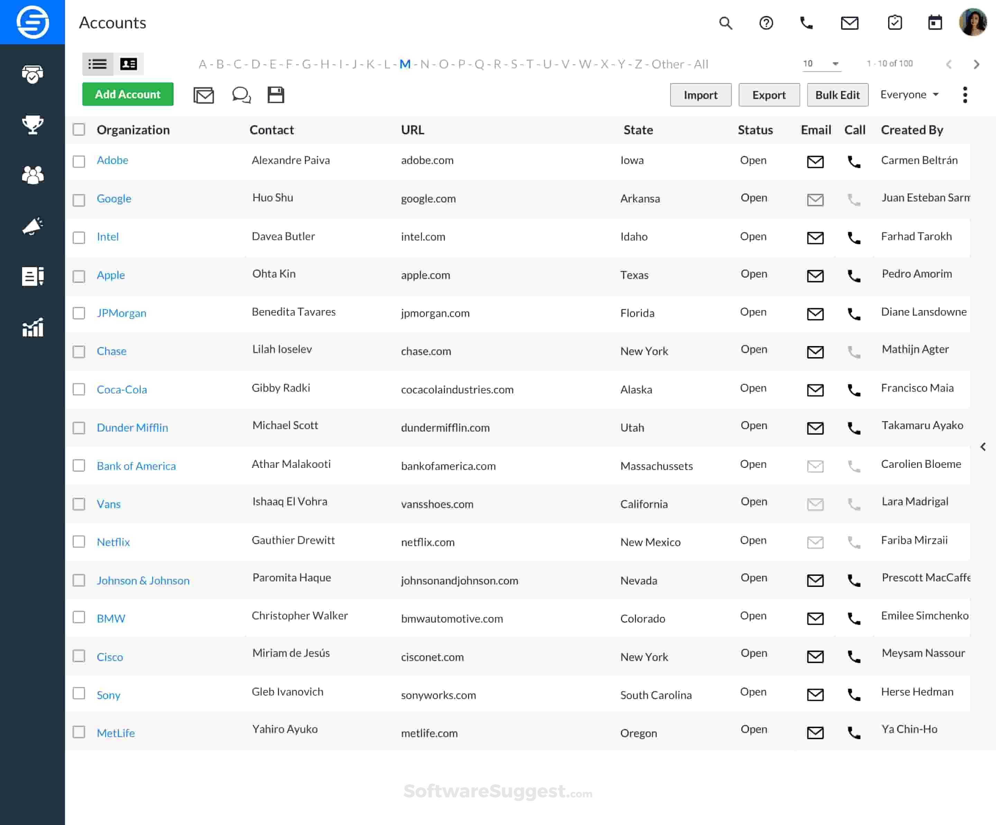Open the trophy icon in sidebar
Screen dimensions: 996x825
32,125
